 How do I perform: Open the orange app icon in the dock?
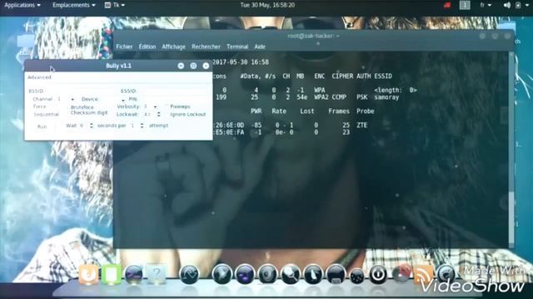[x=88, y=274]
